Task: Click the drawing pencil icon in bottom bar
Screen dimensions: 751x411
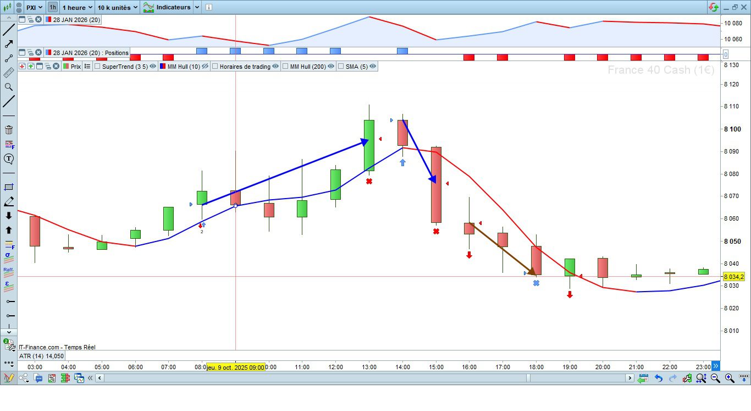Action: click(x=8, y=378)
